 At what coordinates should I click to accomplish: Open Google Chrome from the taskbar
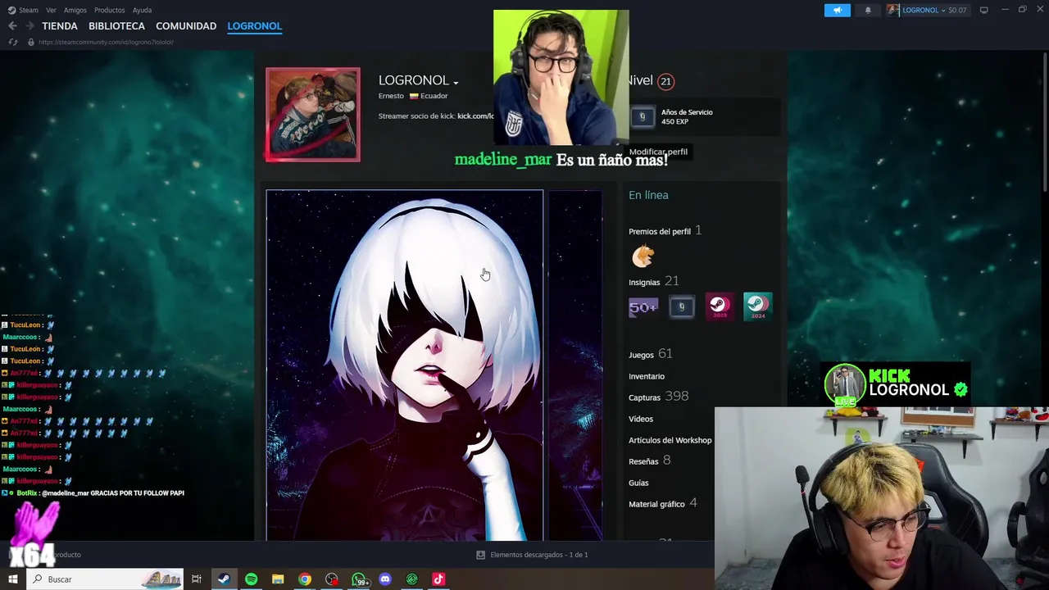tap(305, 579)
